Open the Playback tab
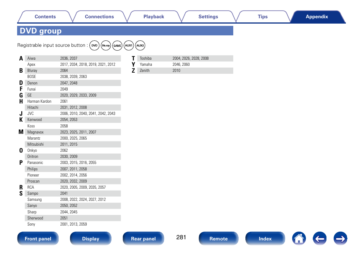Screen dimensions: 363x256 click(x=154, y=17)
